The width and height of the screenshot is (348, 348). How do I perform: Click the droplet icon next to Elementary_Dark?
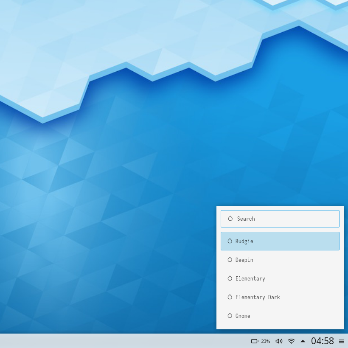[x=230, y=297]
